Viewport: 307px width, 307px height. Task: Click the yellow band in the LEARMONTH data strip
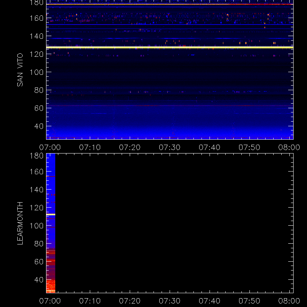pyautogui.click(x=51, y=215)
